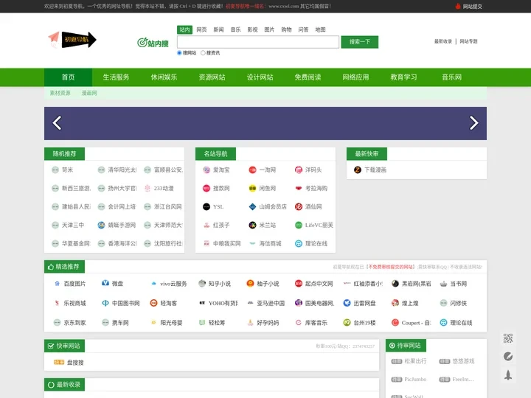
Task: Click the 下载漫画 orange Z icon
Action: (x=358, y=170)
